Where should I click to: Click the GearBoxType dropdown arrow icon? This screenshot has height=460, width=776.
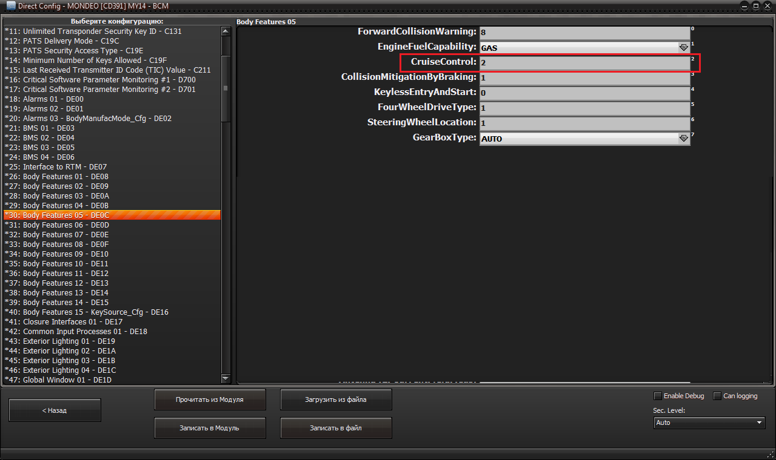(683, 139)
